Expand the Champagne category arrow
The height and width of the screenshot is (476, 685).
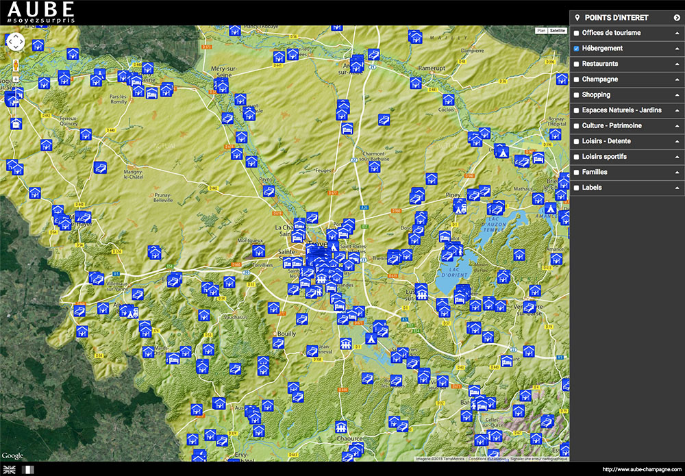click(677, 79)
